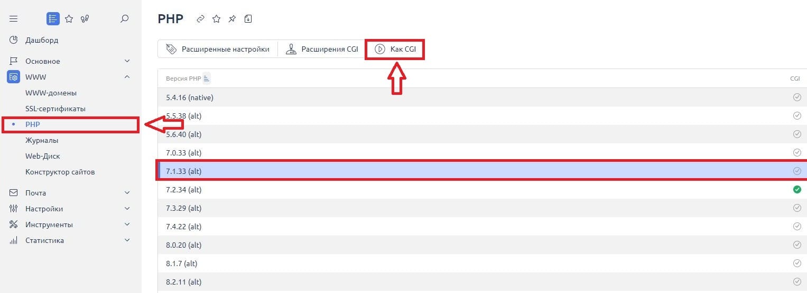Click the Расширения CGI button
Image resolution: width=807 pixels, height=293 pixels.
click(322, 49)
